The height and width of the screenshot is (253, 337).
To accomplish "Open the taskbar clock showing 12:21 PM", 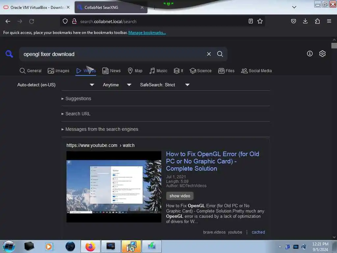I will (x=320, y=247).
